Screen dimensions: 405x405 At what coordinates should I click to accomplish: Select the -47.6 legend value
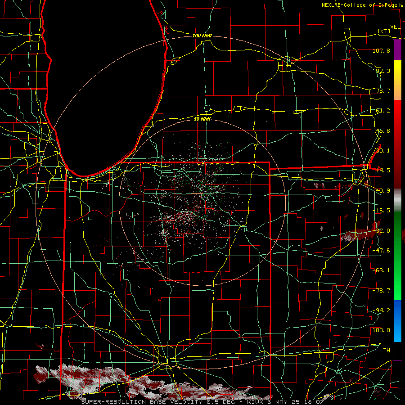381,251
